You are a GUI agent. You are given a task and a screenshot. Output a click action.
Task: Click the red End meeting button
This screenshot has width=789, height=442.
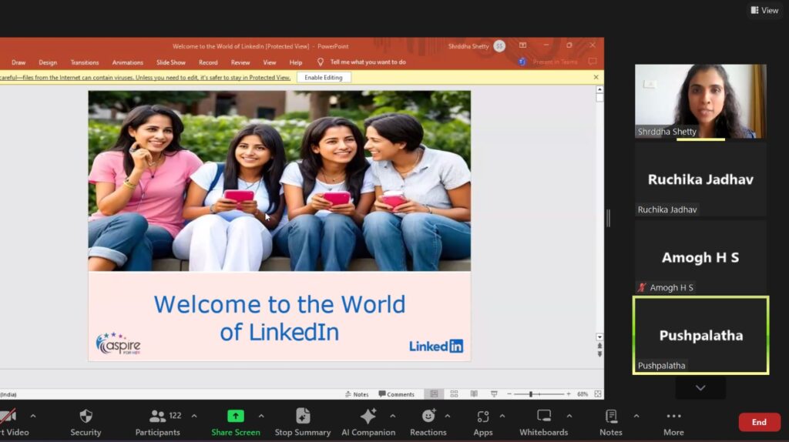(x=758, y=422)
